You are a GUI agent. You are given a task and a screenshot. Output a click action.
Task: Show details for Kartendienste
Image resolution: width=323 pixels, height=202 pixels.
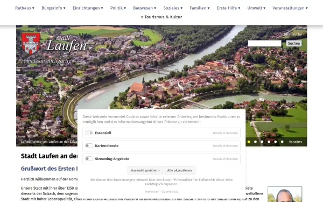226,146
